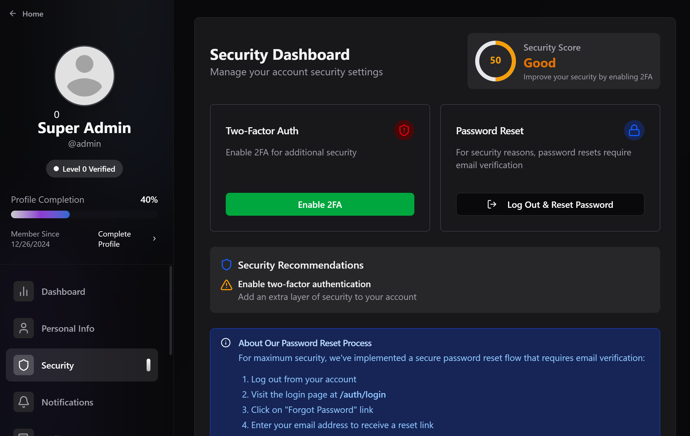Viewport: 690px width, 436px height.
Task: Click the Security Recommendations shield icon
Action: (226, 264)
